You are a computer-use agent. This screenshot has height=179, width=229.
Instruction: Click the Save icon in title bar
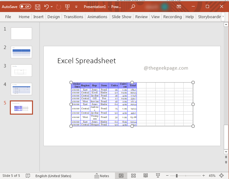point(37,6)
